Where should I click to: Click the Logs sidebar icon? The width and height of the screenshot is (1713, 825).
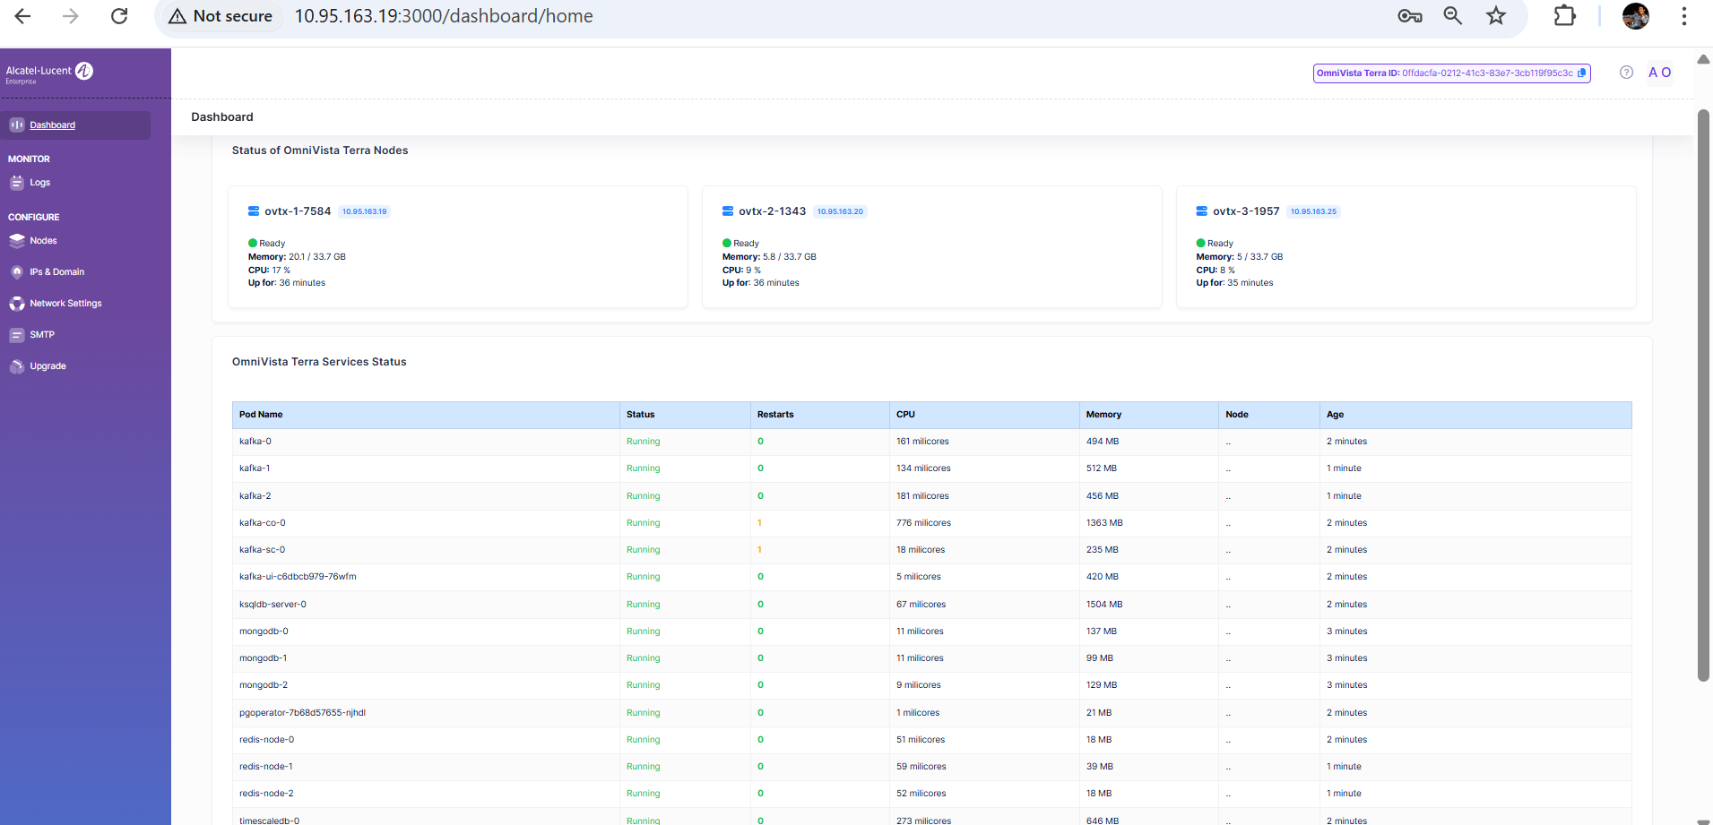(x=17, y=183)
